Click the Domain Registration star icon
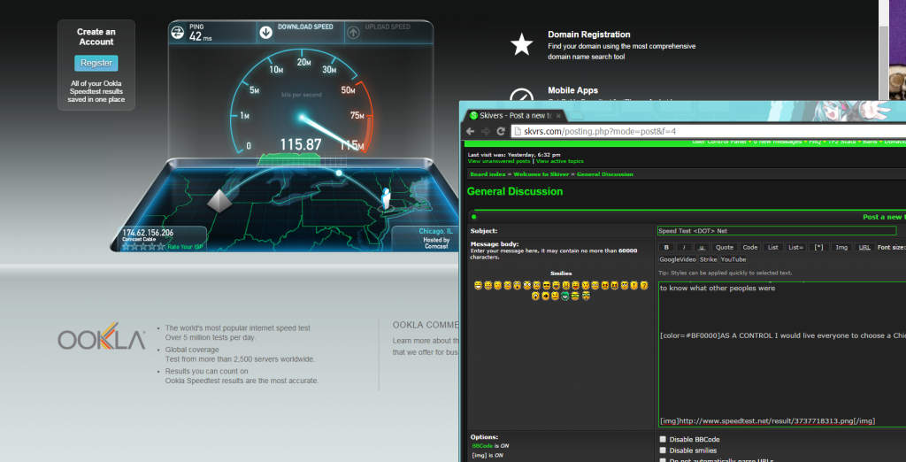 tap(522, 44)
